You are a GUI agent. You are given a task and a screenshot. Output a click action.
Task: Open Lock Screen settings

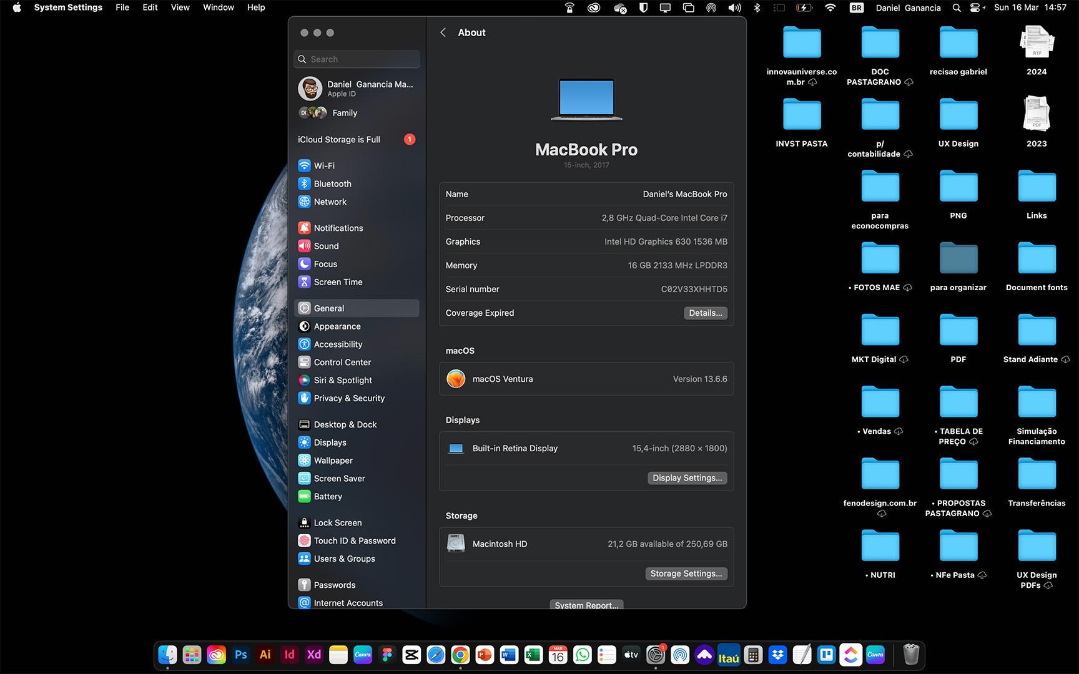(x=357, y=523)
